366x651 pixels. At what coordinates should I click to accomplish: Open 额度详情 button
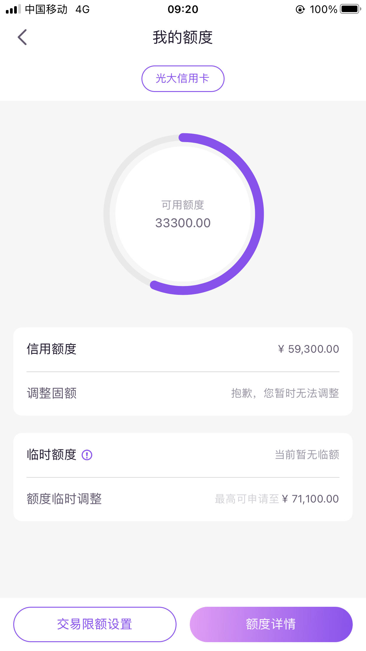pos(271,624)
